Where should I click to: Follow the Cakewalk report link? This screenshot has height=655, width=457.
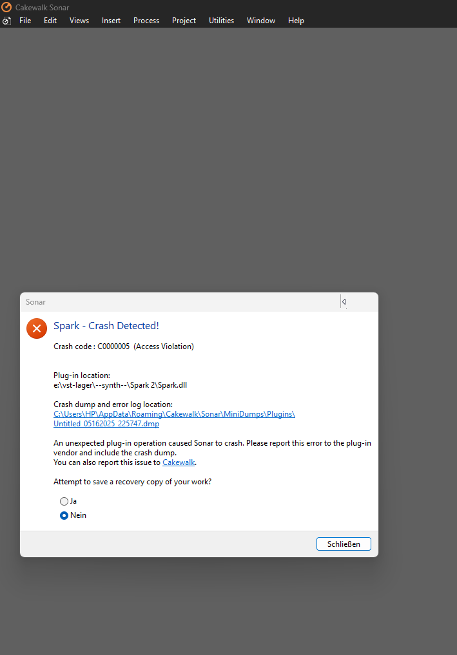179,462
